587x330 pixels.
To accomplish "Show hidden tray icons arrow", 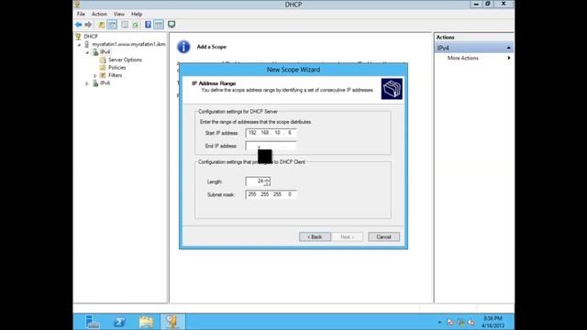I will [x=439, y=322].
